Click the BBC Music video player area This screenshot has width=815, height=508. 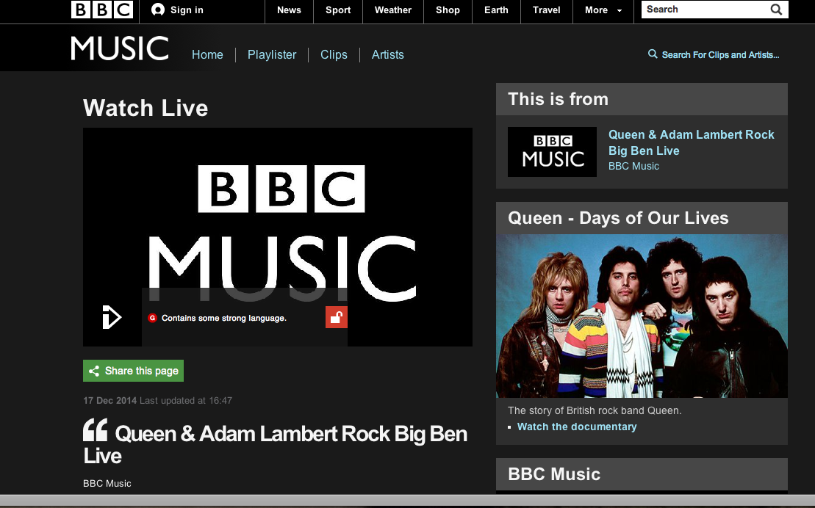click(278, 237)
